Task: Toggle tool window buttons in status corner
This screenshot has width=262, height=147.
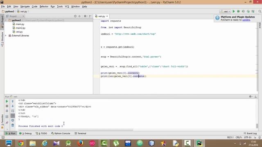Action: [x=3, y=137]
